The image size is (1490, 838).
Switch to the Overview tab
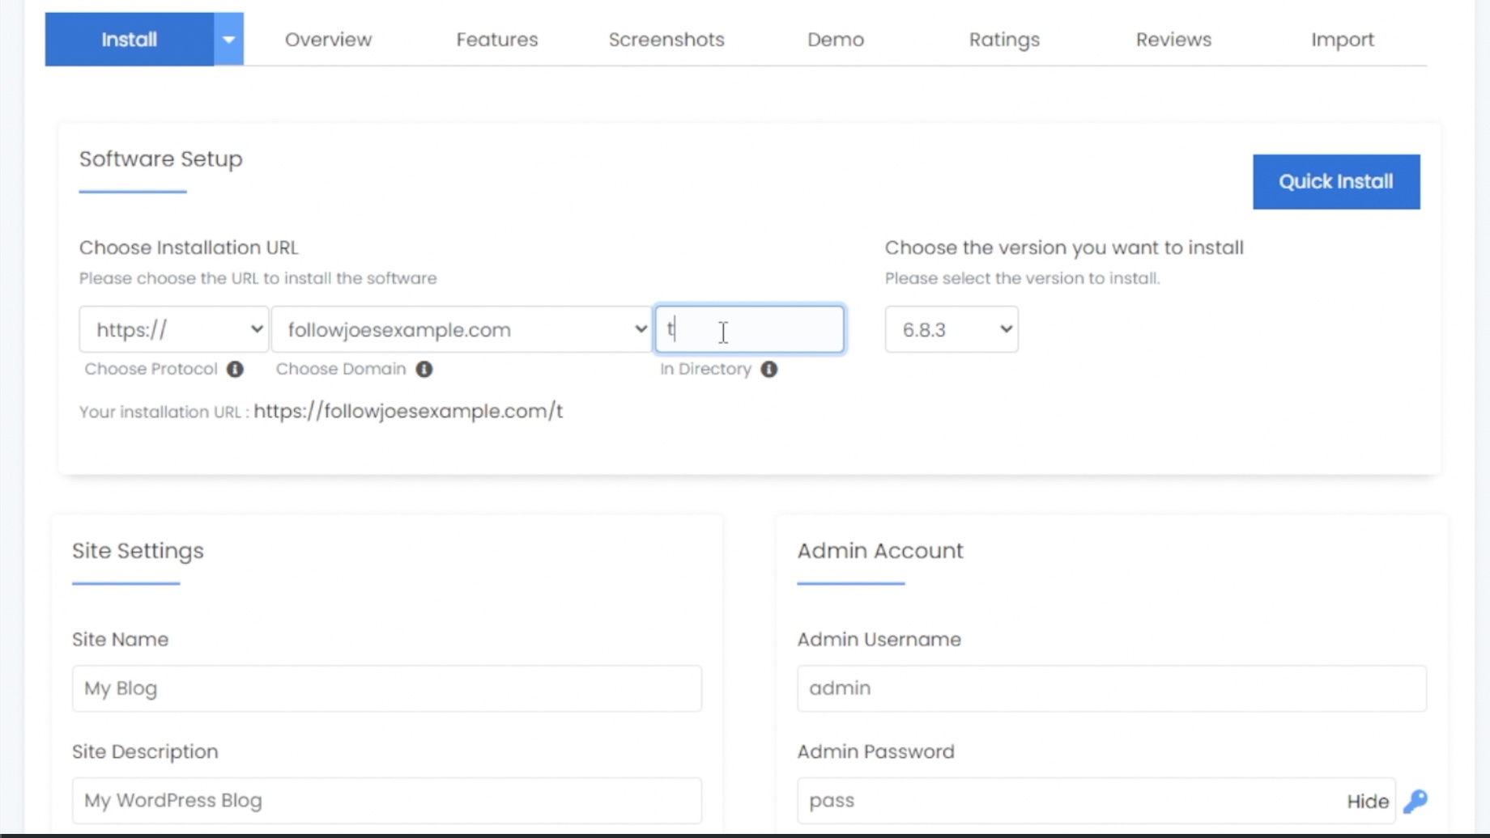pyautogui.click(x=327, y=39)
